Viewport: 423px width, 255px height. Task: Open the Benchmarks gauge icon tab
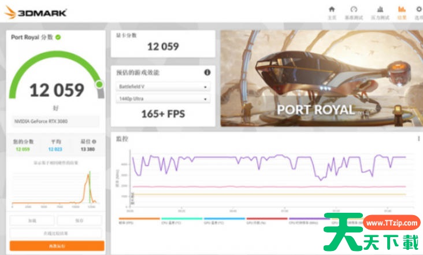(x=354, y=13)
